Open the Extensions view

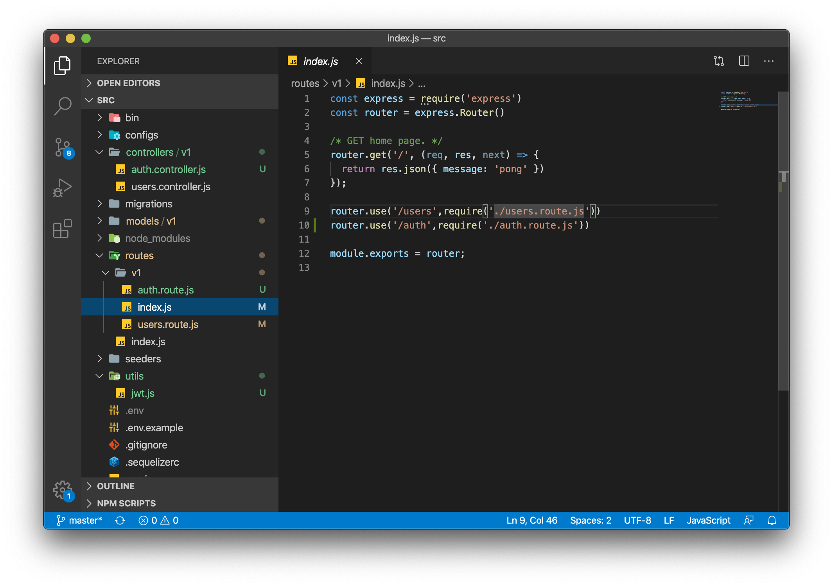(63, 229)
